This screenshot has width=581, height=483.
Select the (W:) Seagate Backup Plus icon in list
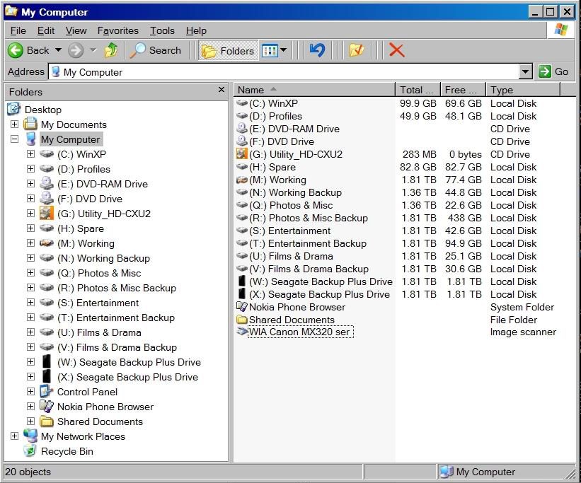tap(242, 281)
